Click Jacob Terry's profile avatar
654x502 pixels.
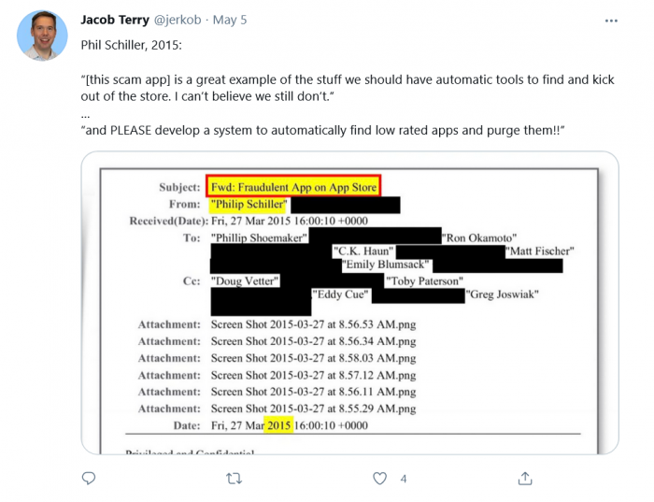coord(43,36)
